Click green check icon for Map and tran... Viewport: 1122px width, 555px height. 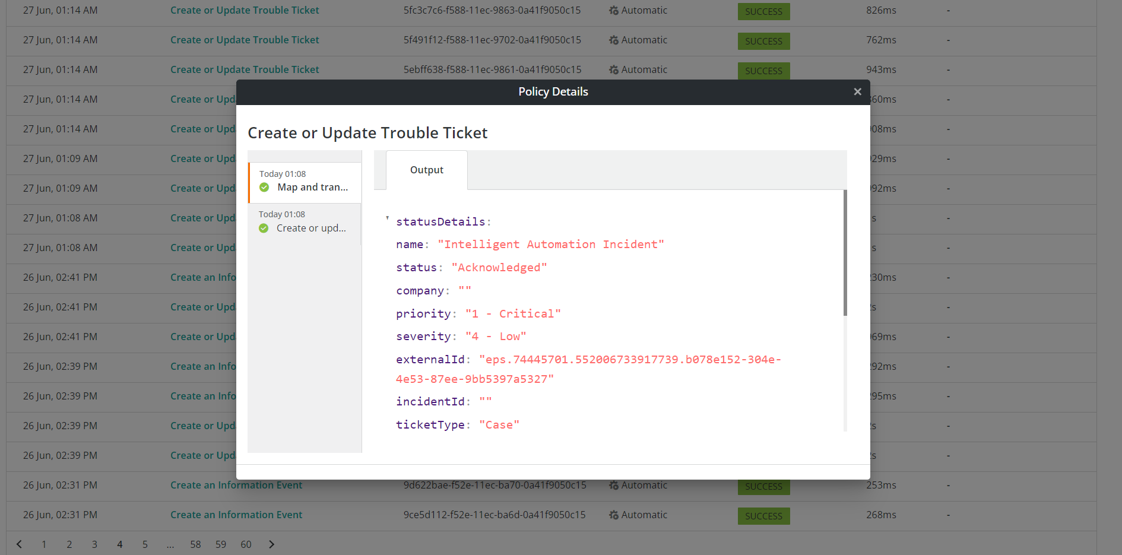pos(264,188)
